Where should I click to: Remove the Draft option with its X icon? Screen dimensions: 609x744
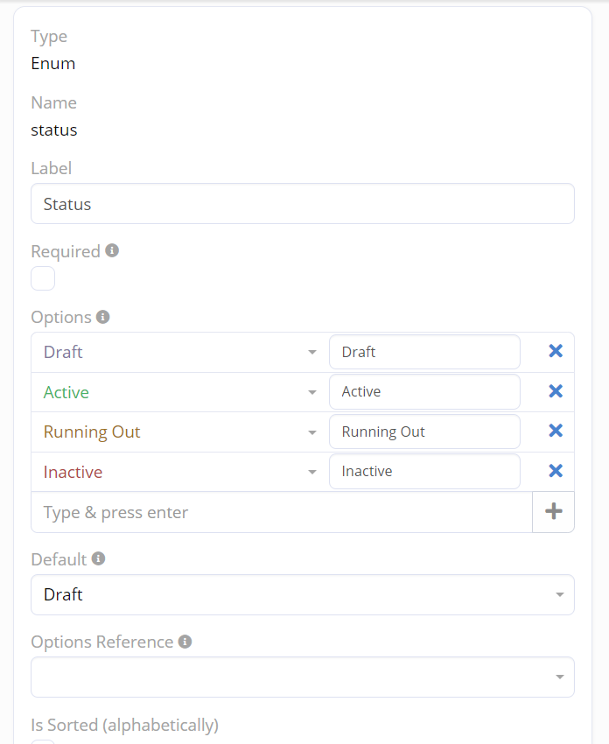pos(555,351)
